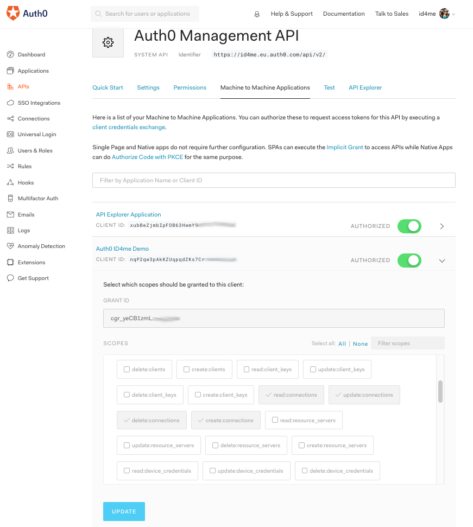Image resolution: width=473 pixels, height=527 pixels.
Task: Open Talk to Sales
Action: (x=392, y=14)
